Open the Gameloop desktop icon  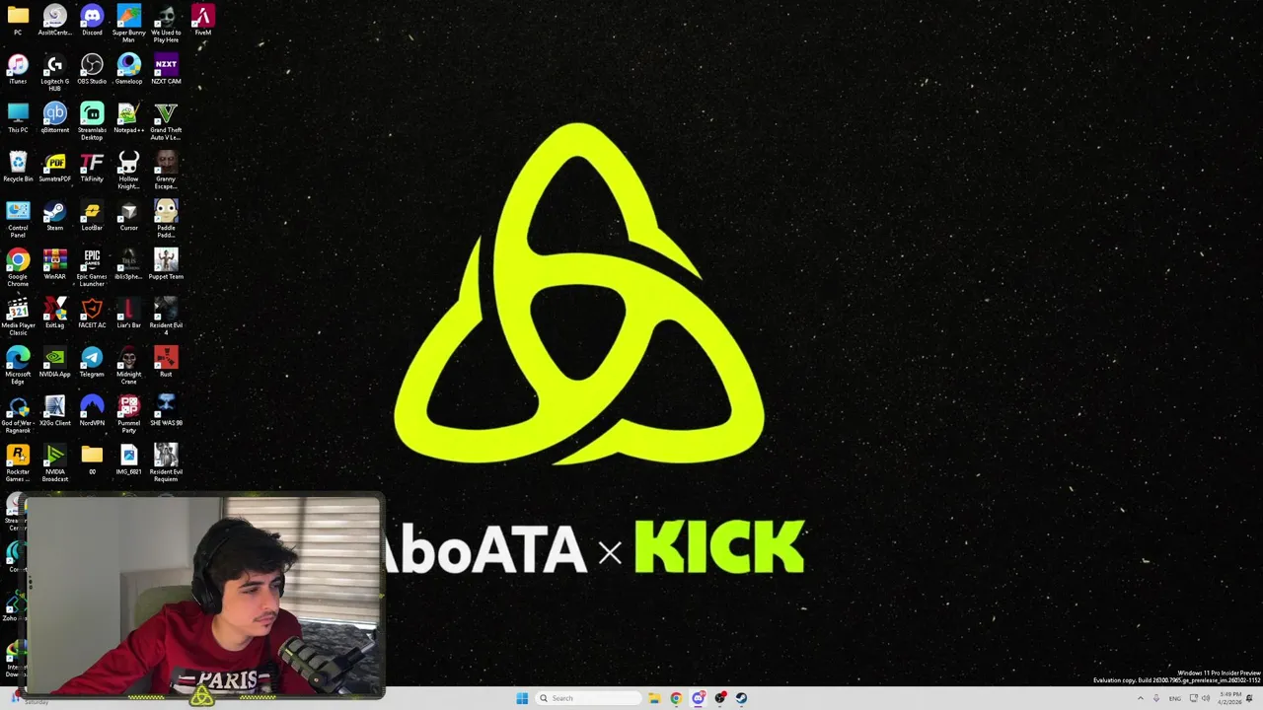coord(128,69)
